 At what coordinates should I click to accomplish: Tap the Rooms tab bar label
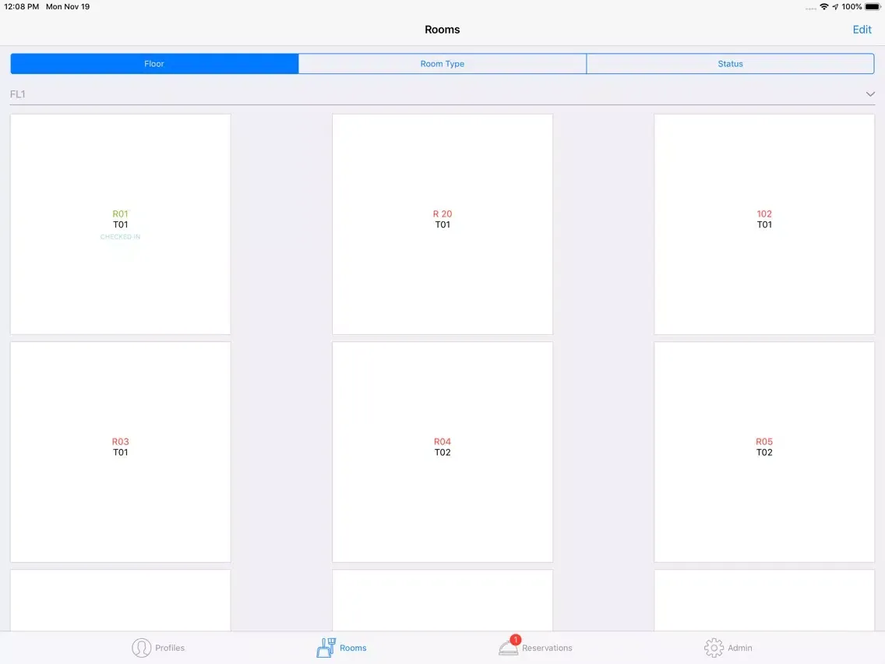(353, 648)
